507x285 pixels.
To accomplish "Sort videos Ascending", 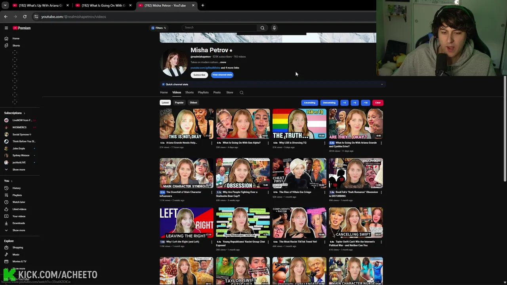I will coord(310,103).
